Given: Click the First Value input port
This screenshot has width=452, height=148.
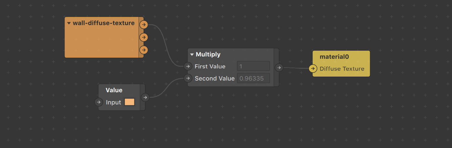Looking at the screenshot, I should click(188, 66).
